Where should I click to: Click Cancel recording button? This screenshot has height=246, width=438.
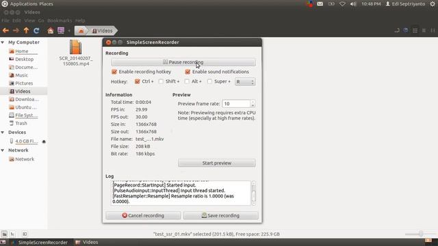pyautogui.click(x=143, y=215)
